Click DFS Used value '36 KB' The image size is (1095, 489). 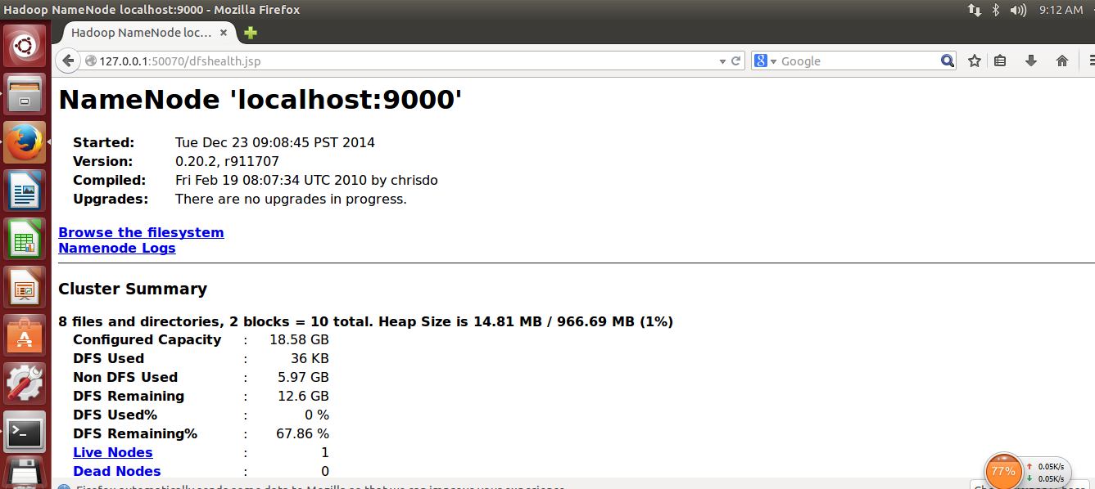pos(310,358)
